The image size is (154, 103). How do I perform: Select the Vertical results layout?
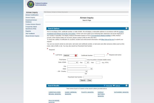tap(114, 85)
